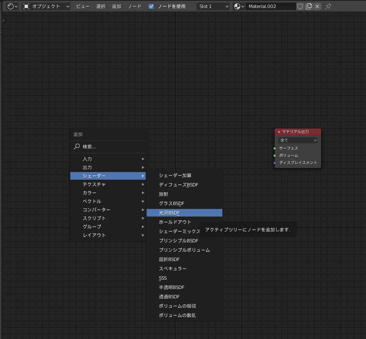Expand the ベクトル submenu
Viewport: 366px width, 339px height.
(x=108, y=201)
